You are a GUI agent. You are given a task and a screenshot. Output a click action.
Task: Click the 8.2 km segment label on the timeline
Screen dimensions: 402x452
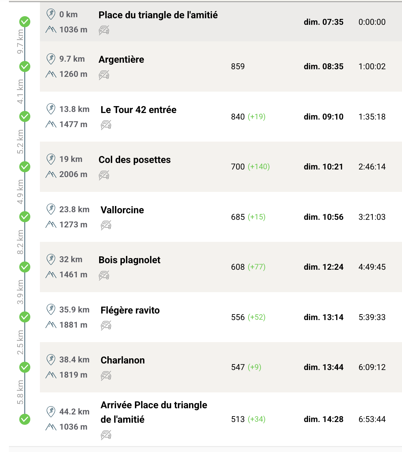(x=20, y=242)
